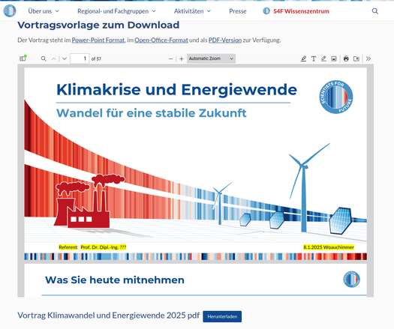Click the 'Was Sie heute mitnehmen' heading
394x329 pixels.
[x=115, y=280]
